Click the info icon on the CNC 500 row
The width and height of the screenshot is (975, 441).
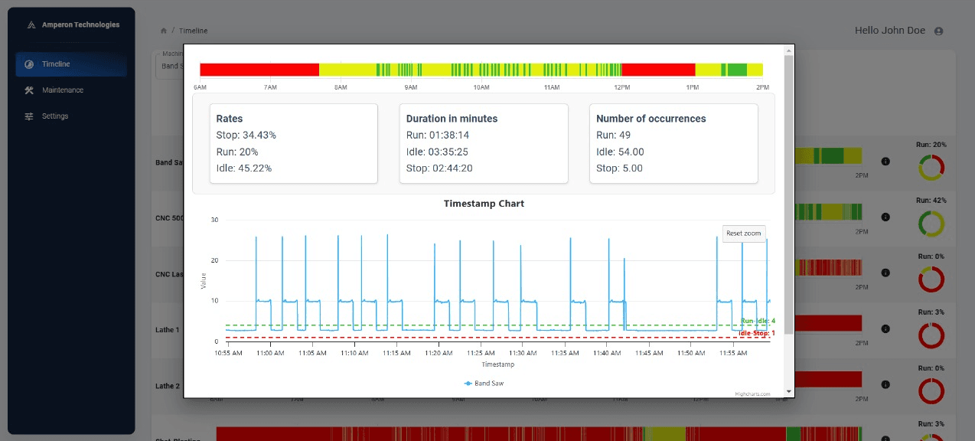885,217
